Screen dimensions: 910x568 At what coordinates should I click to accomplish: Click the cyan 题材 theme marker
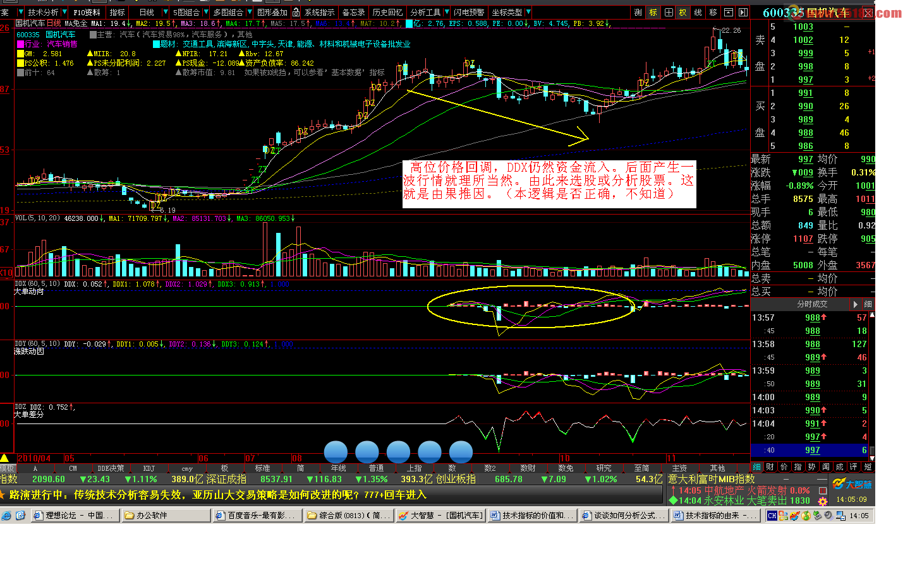point(156,44)
